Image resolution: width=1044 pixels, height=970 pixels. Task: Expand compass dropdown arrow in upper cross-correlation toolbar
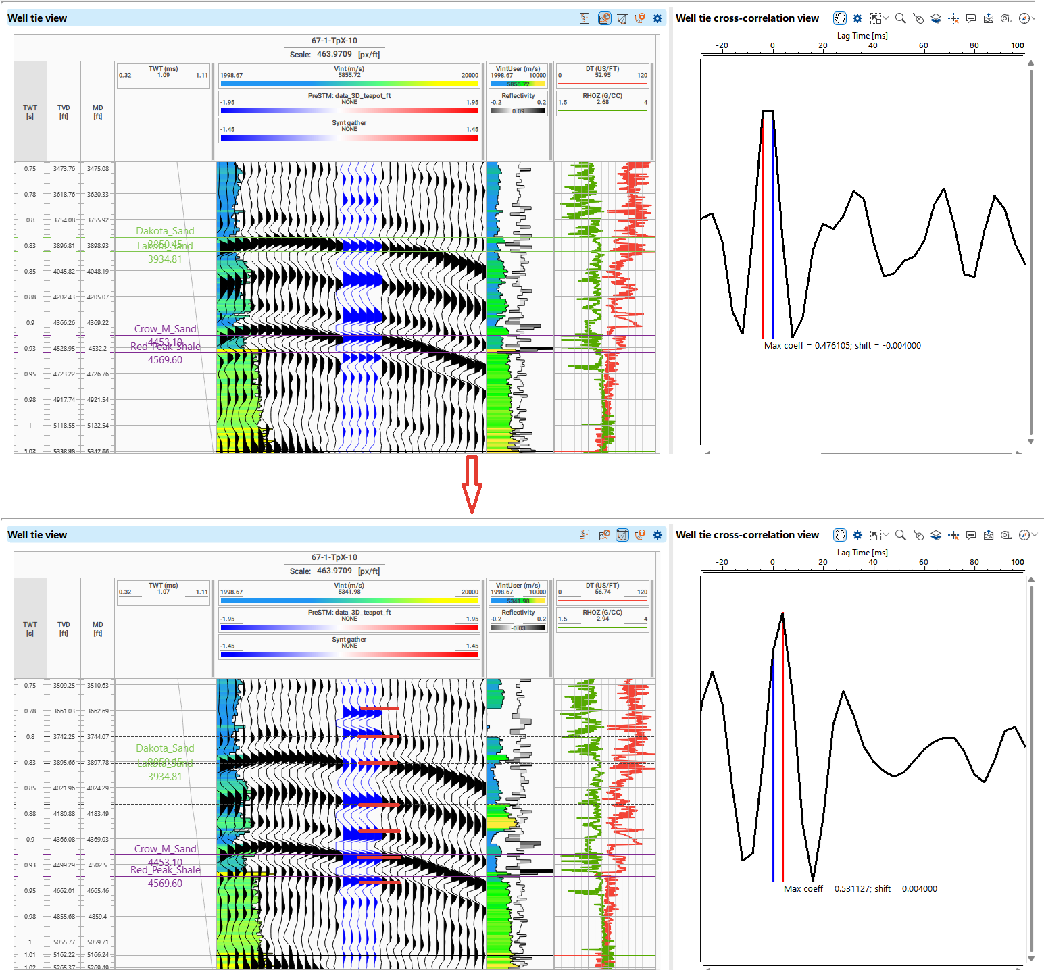tap(1034, 18)
